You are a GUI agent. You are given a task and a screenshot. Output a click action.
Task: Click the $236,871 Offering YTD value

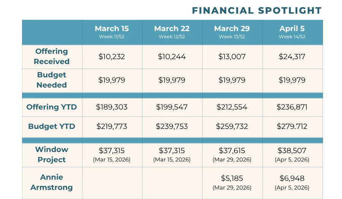(292, 107)
